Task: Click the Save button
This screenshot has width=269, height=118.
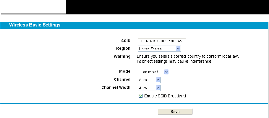Action: pos(175,112)
